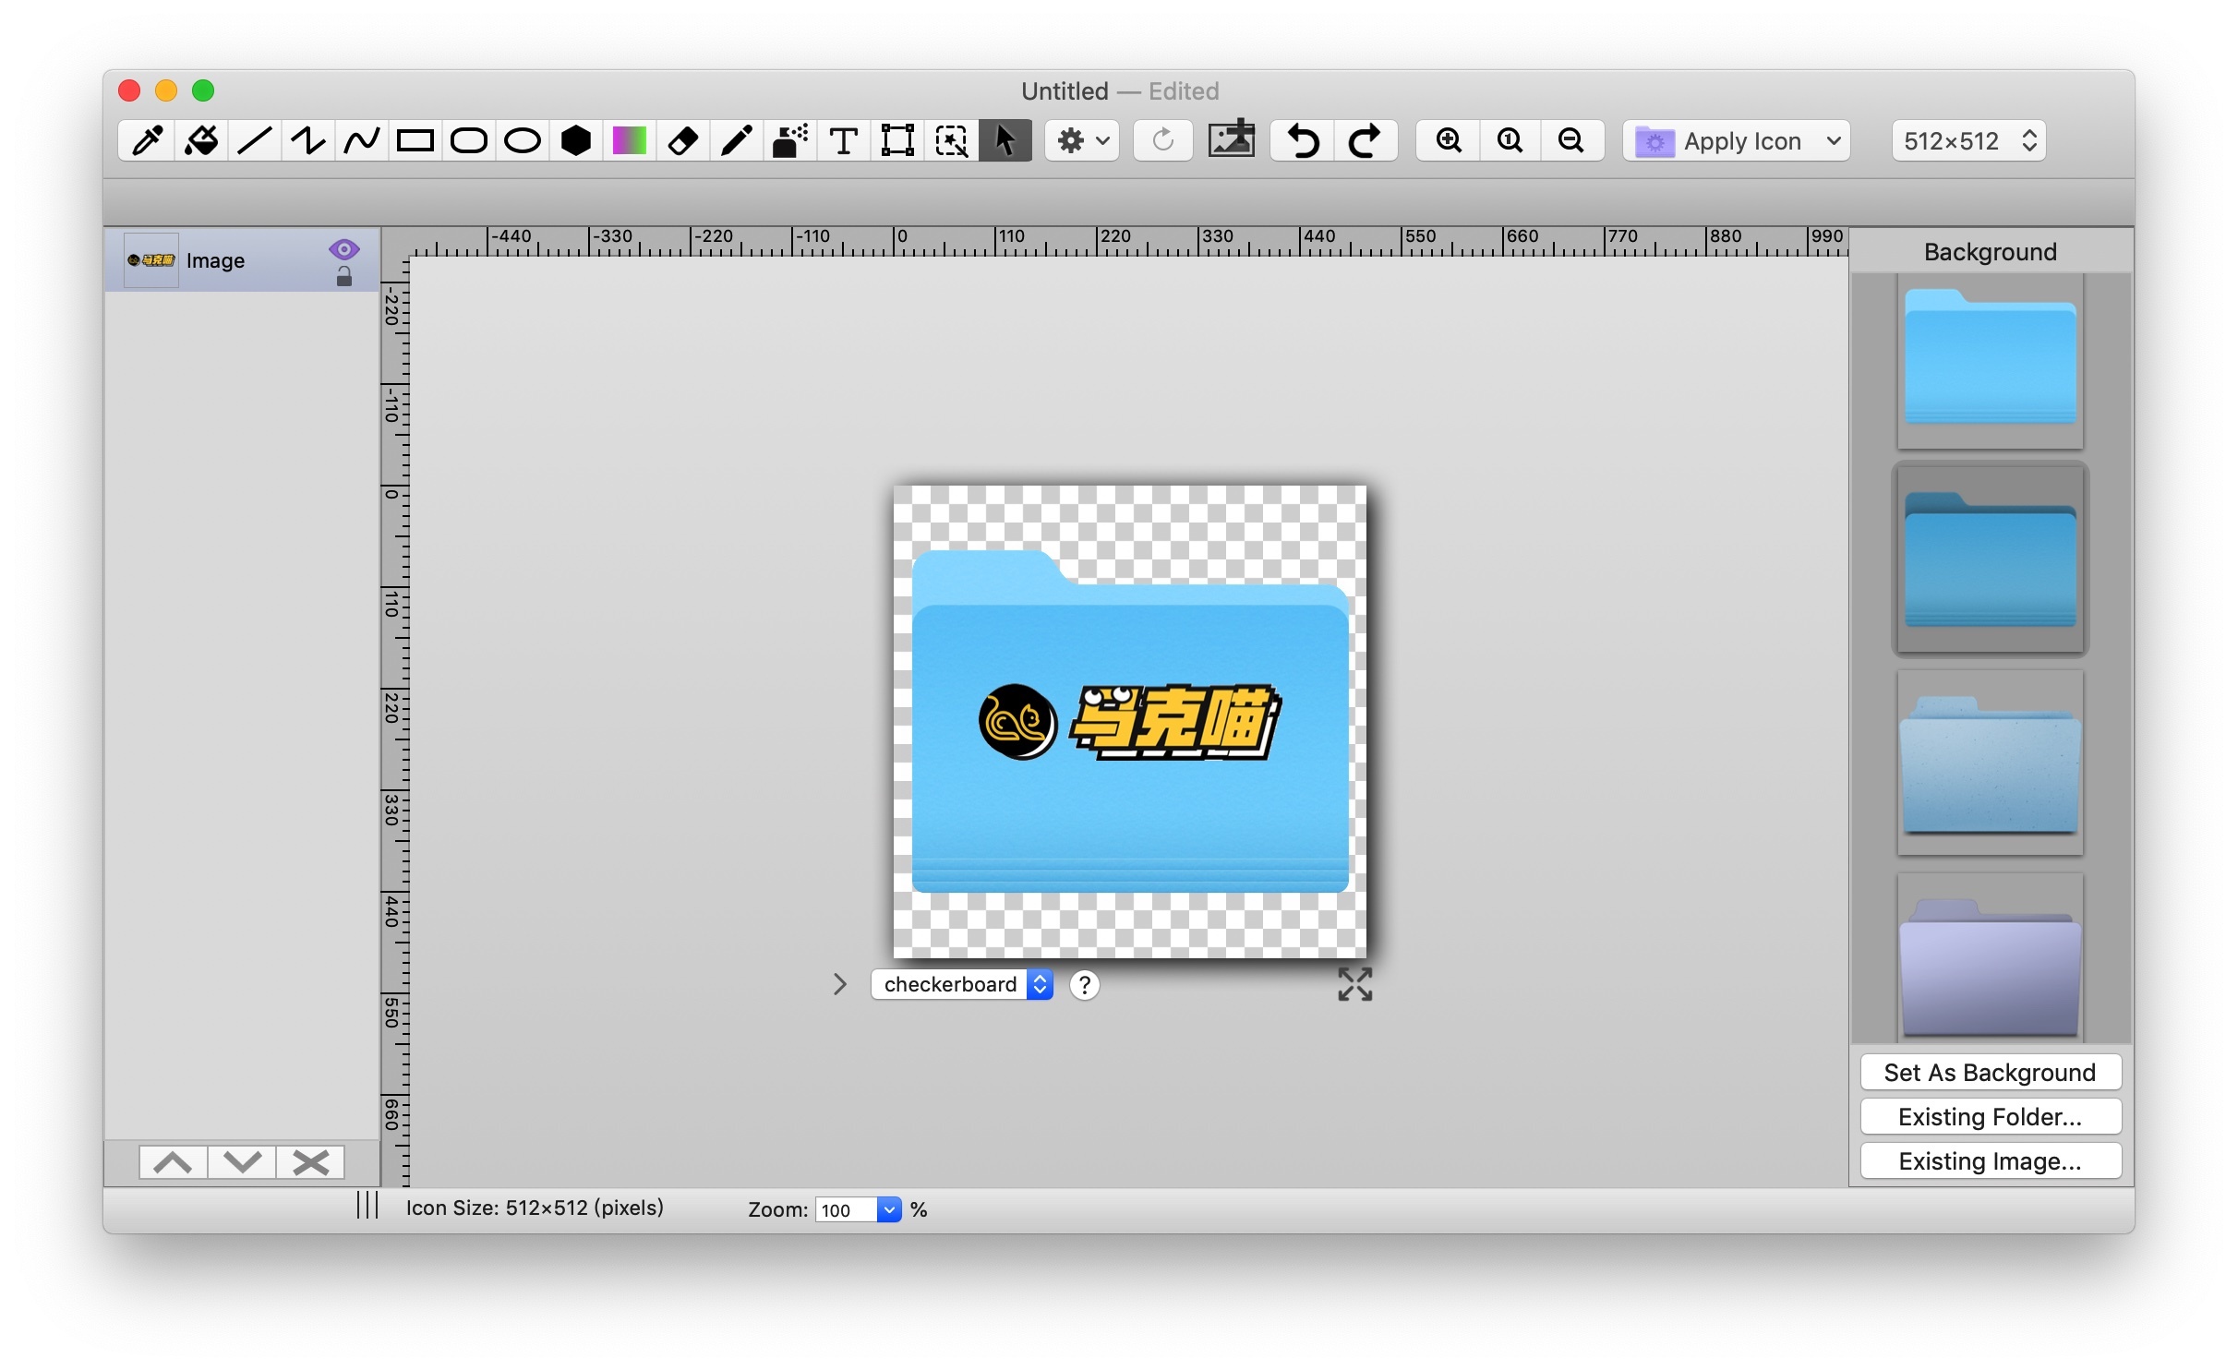Open the gradient color swatch tool
This screenshot has width=2238, height=1370.
[x=629, y=141]
